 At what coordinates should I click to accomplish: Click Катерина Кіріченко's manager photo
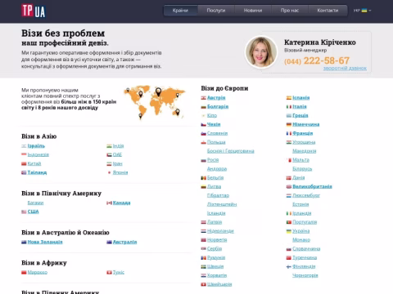coord(261,51)
